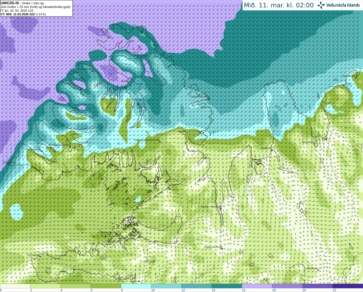
Task: Select the Blönduós station marker dot
Action: tap(271, 150)
